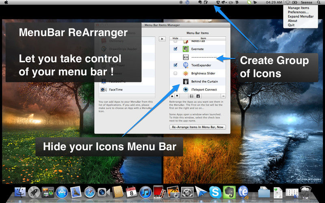Choose Quit in the dropdown menu
This screenshot has height=203, width=325.
[x=291, y=25]
